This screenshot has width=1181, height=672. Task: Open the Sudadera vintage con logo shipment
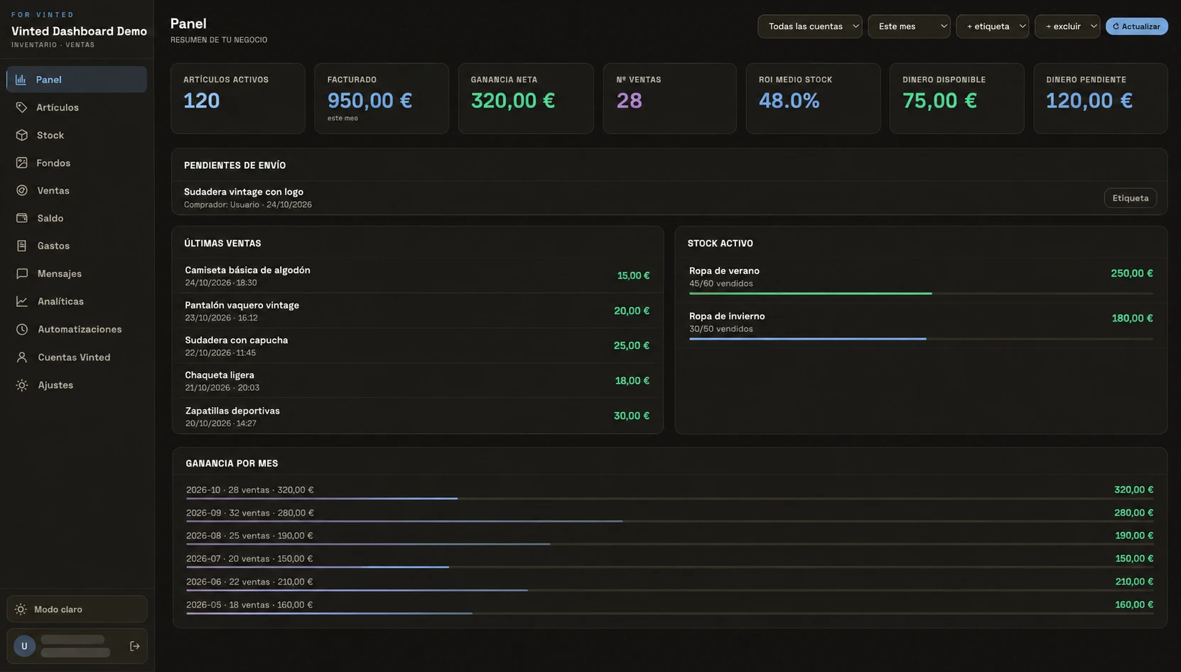[669, 197]
